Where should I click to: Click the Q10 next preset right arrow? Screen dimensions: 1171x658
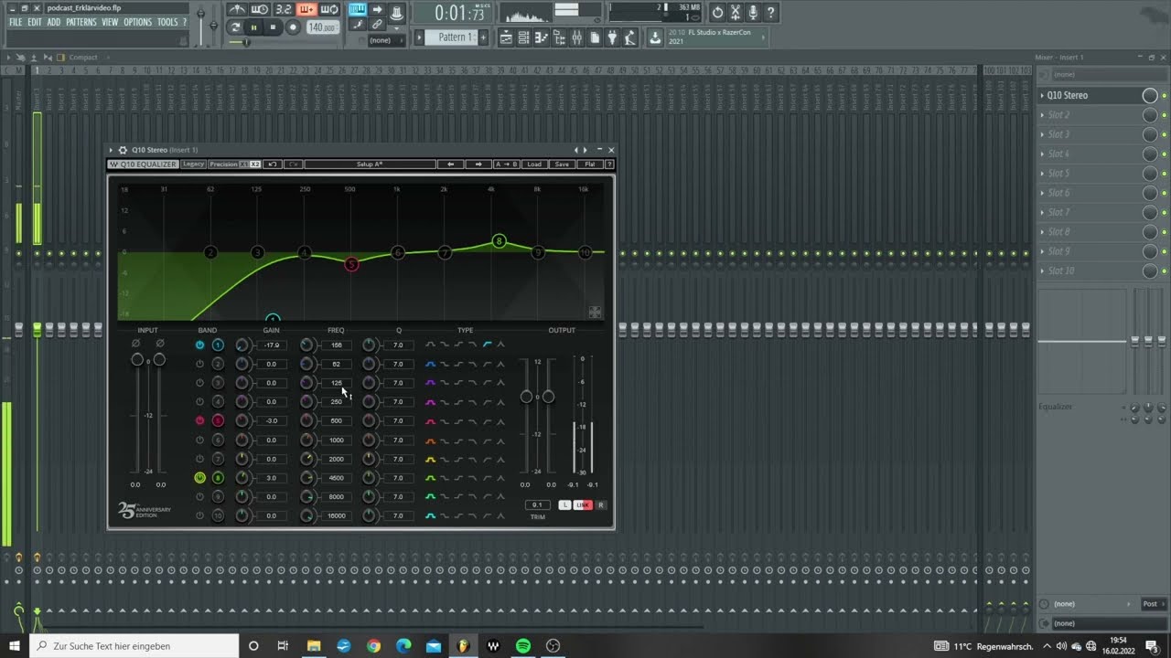(x=478, y=164)
